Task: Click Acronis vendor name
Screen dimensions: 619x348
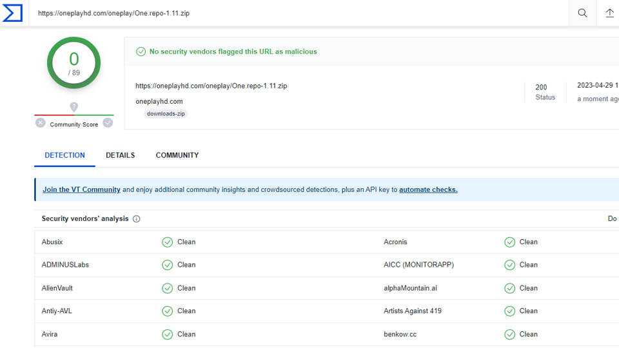Action: coord(395,242)
